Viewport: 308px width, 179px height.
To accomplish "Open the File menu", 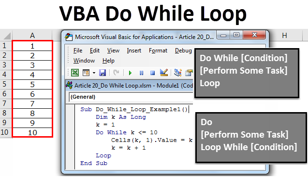I will [78, 51].
